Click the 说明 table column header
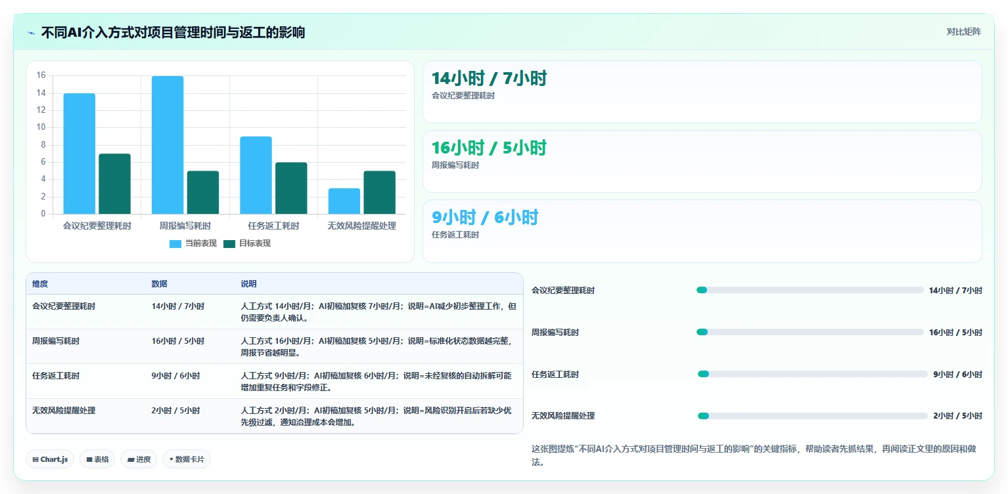Screen dimensions: 1008x494 point(248,284)
